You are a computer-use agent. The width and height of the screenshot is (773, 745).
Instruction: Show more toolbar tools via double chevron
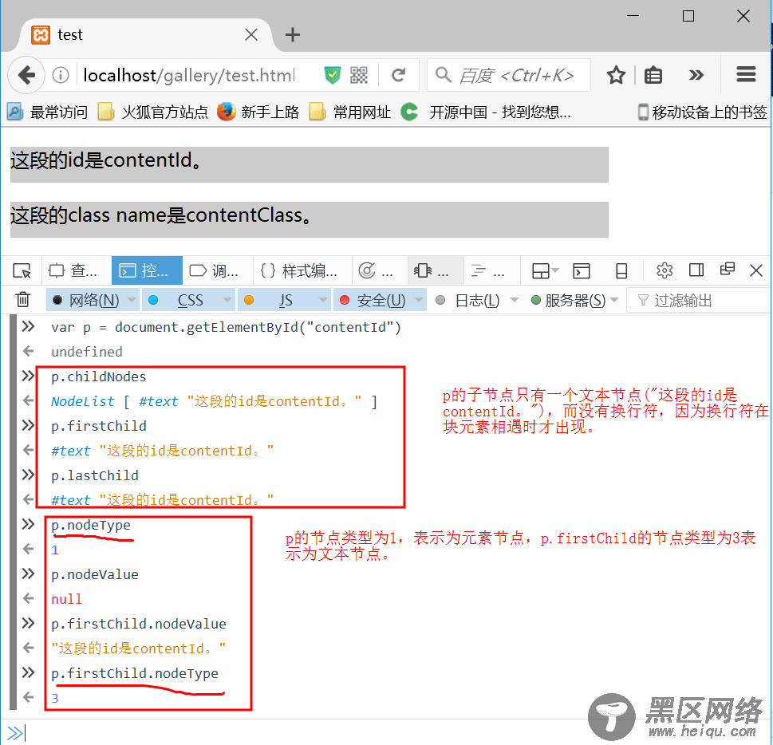point(696,75)
